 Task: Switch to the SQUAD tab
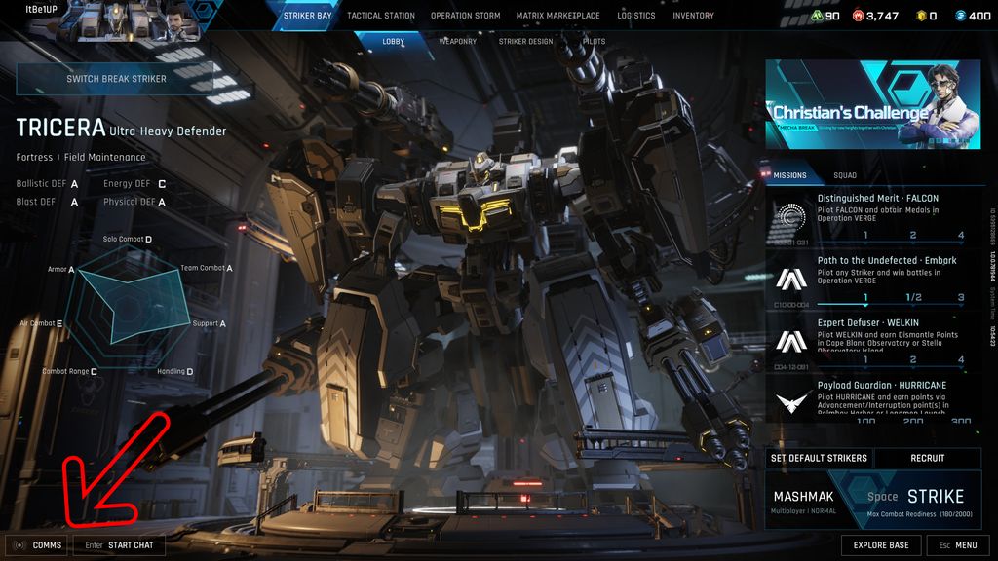click(844, 175)
